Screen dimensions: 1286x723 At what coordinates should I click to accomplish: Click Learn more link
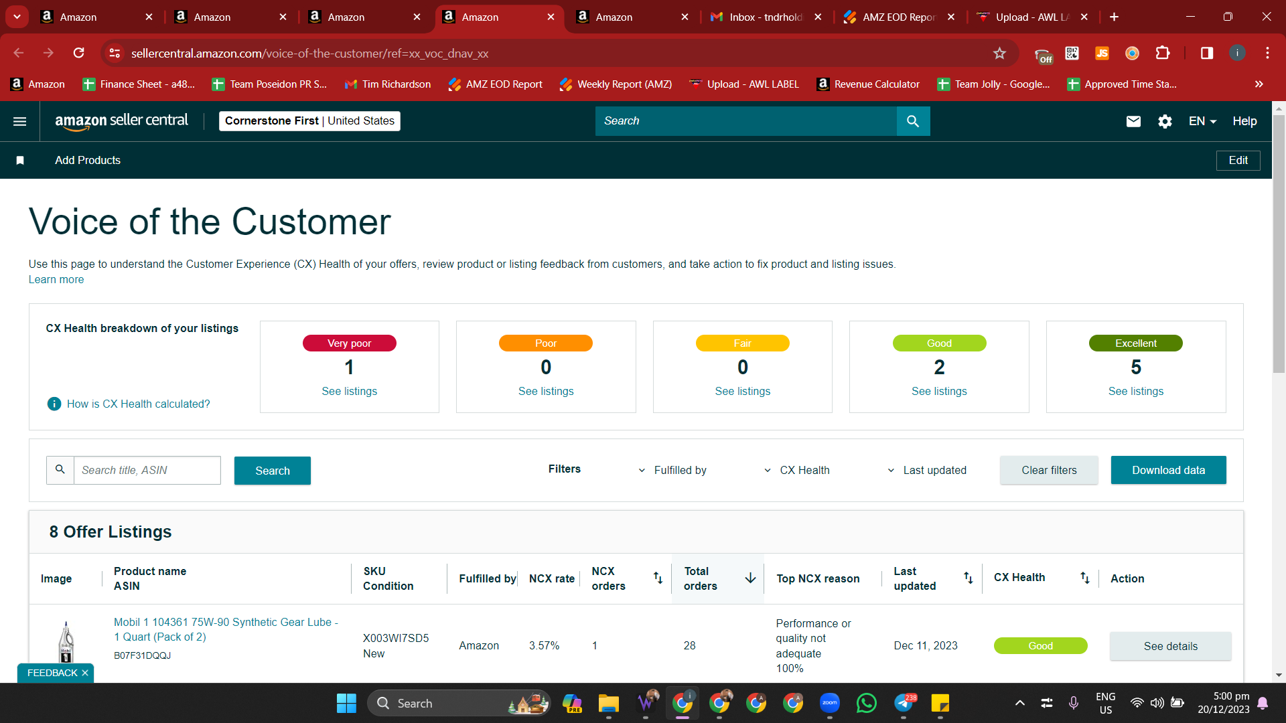[56, 279]
